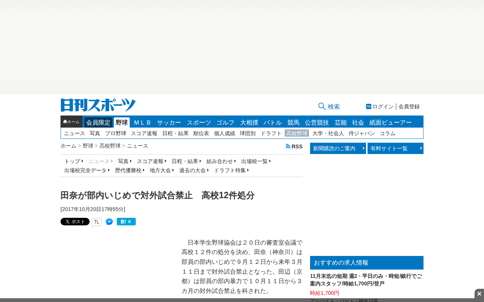This screenshot has width=484, height=302.
Task: Open 歴代優勝校 link
Action: point(130,170)
